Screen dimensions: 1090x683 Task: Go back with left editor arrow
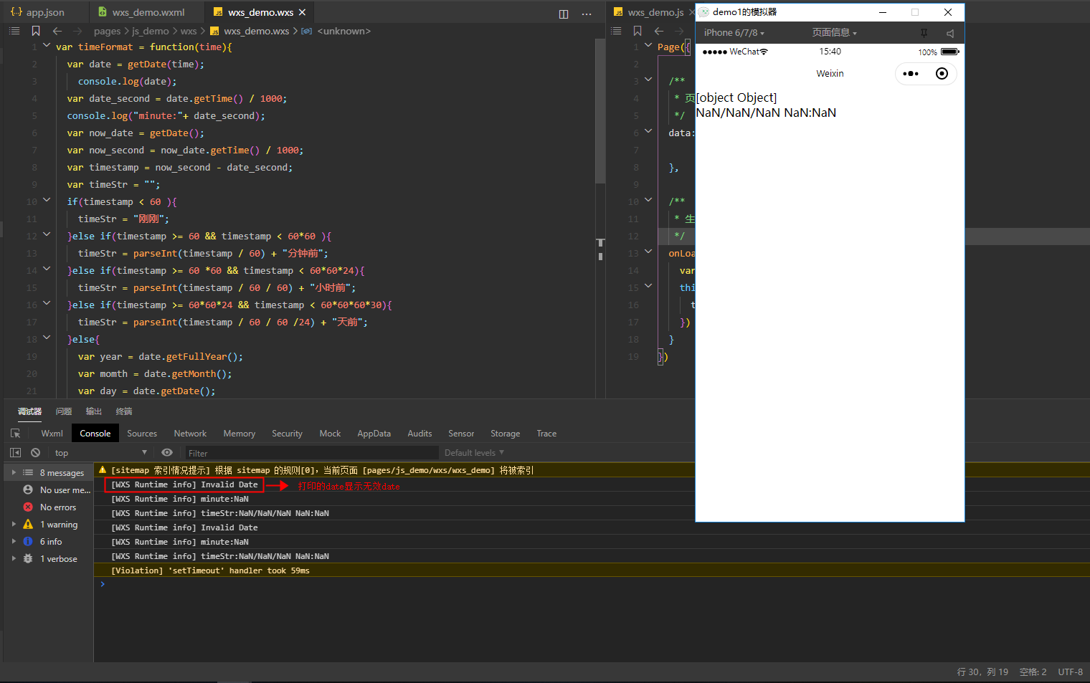tap(57, 31)
